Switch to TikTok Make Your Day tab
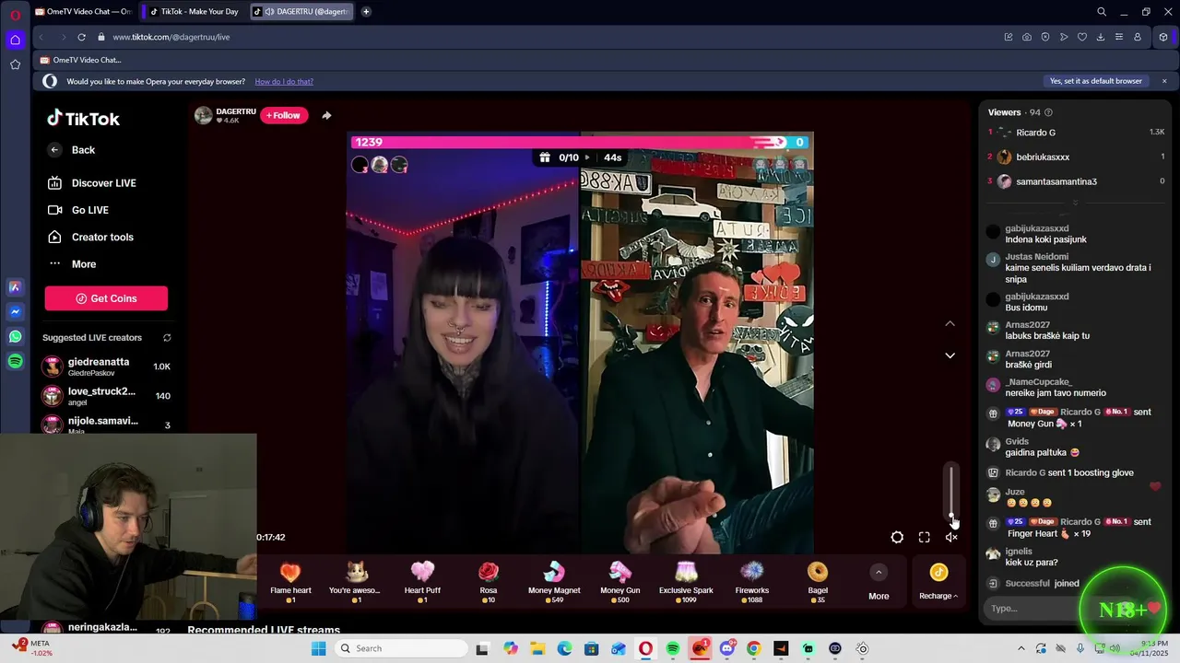Screen dimensions: 1180x663 click(195, 12)
